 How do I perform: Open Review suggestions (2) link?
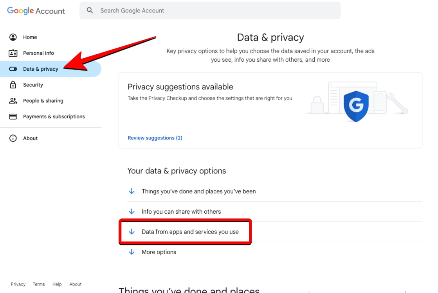[155, 138]
